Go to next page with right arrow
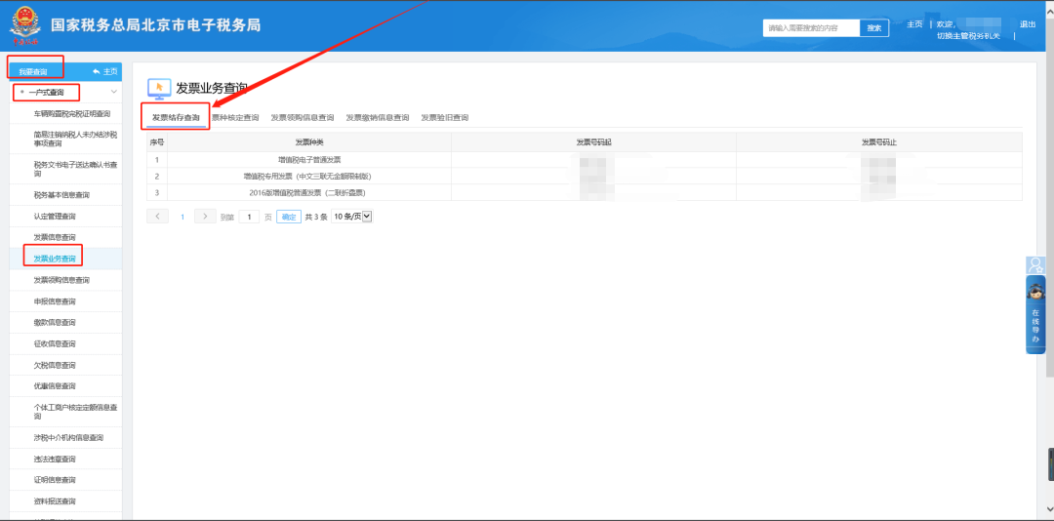Image resolution: width=1054 pixels, height=521 pixels. (x=205, y=217)
